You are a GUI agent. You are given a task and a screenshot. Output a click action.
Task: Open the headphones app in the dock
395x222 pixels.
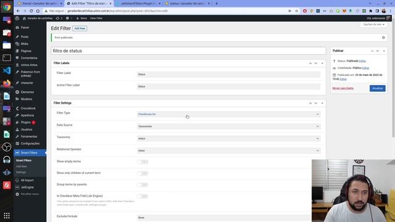(x=7, y=160)
